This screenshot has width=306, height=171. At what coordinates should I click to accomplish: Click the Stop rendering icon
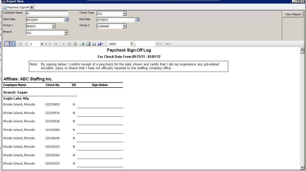coord(69,44)
